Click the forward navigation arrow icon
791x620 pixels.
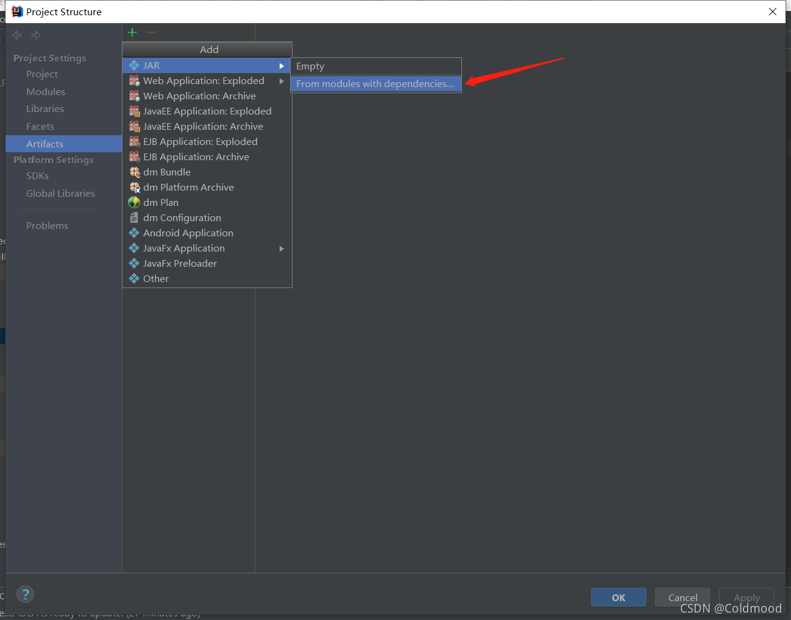36,35
